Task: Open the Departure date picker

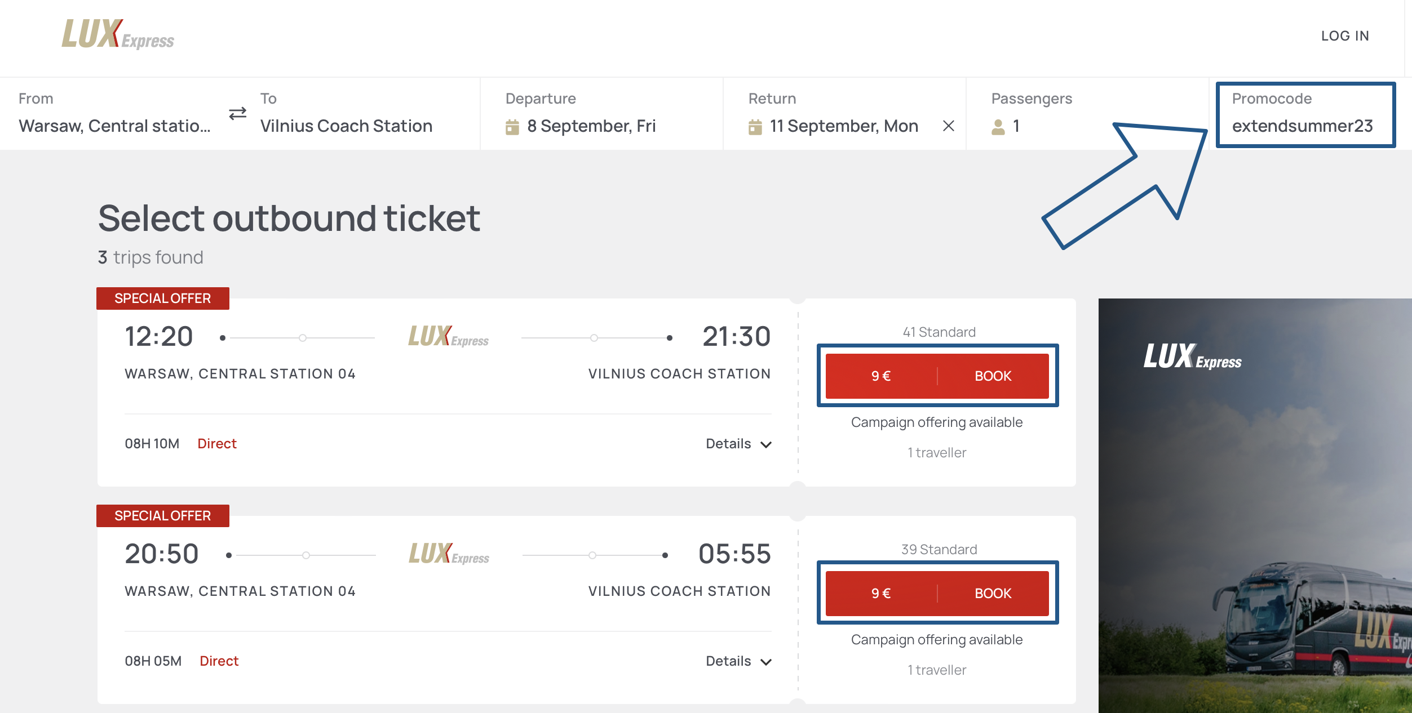Action: click(591, 126)
